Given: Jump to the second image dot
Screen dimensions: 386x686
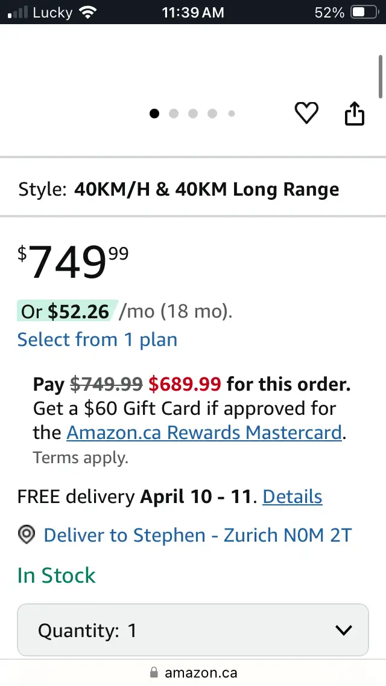Looking at the screenshot, I should 174,114.
